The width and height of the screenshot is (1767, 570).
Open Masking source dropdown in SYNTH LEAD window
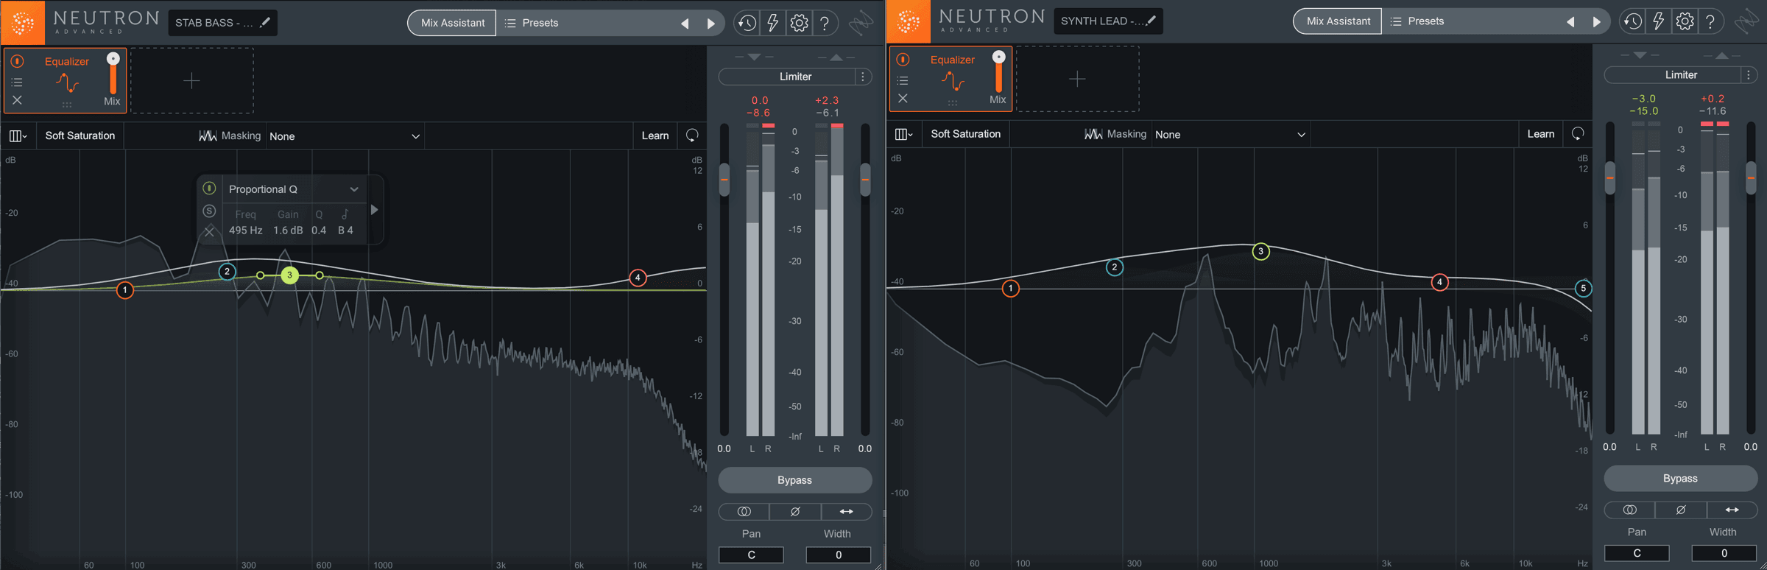(x=1230, y=135)
